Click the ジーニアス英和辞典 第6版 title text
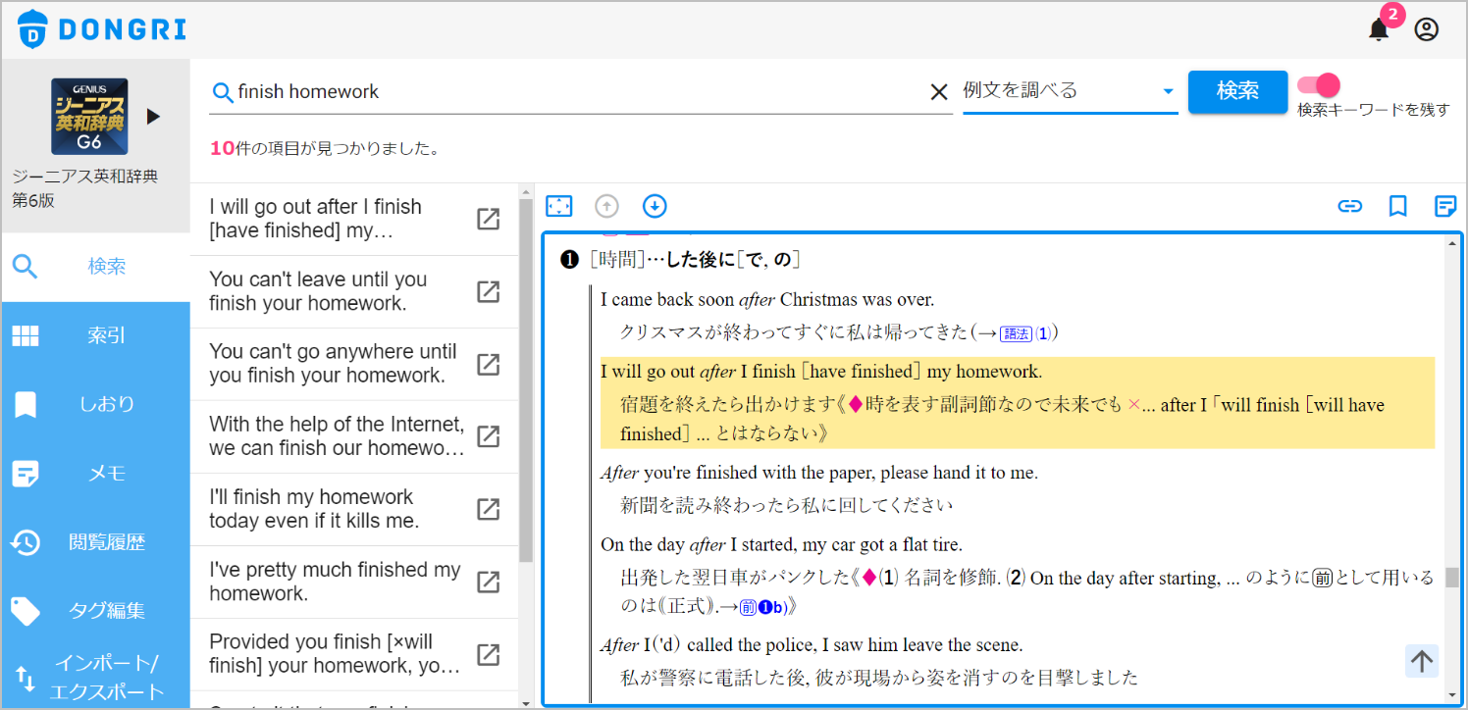This screenshot has height=710, width=1468. click(85, 188)
